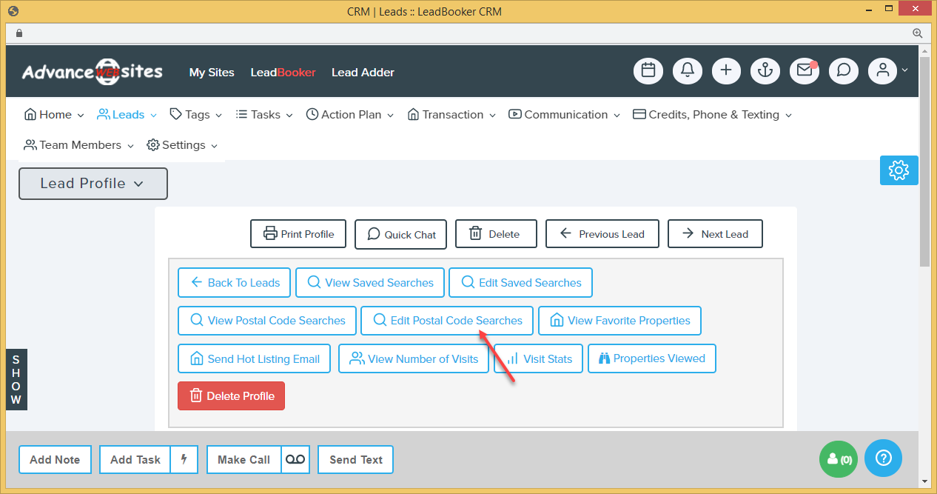Click the green online users badge
Image resolution: width=937 pixels, height=494 pixels.
point(839,459)
